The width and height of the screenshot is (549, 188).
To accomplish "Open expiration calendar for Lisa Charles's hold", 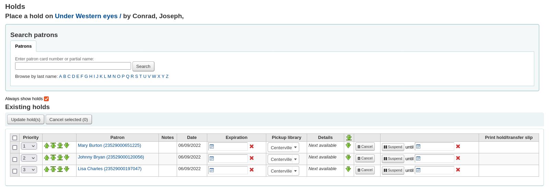I will click(x=212, y=170).
